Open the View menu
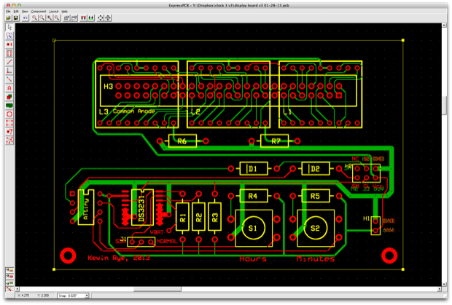 25,12
